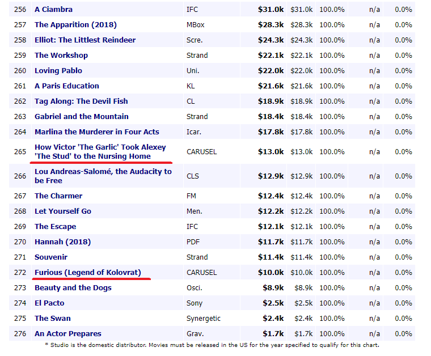
Task: Open the movie link A Ciambra
Action: pos(53,10)
